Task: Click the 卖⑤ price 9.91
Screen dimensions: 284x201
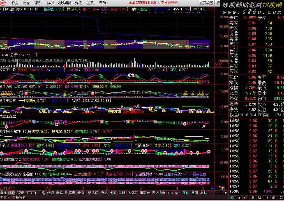Action: click(252, 23)
